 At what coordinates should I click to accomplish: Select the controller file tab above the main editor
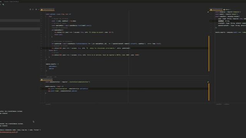click(47, 10)
